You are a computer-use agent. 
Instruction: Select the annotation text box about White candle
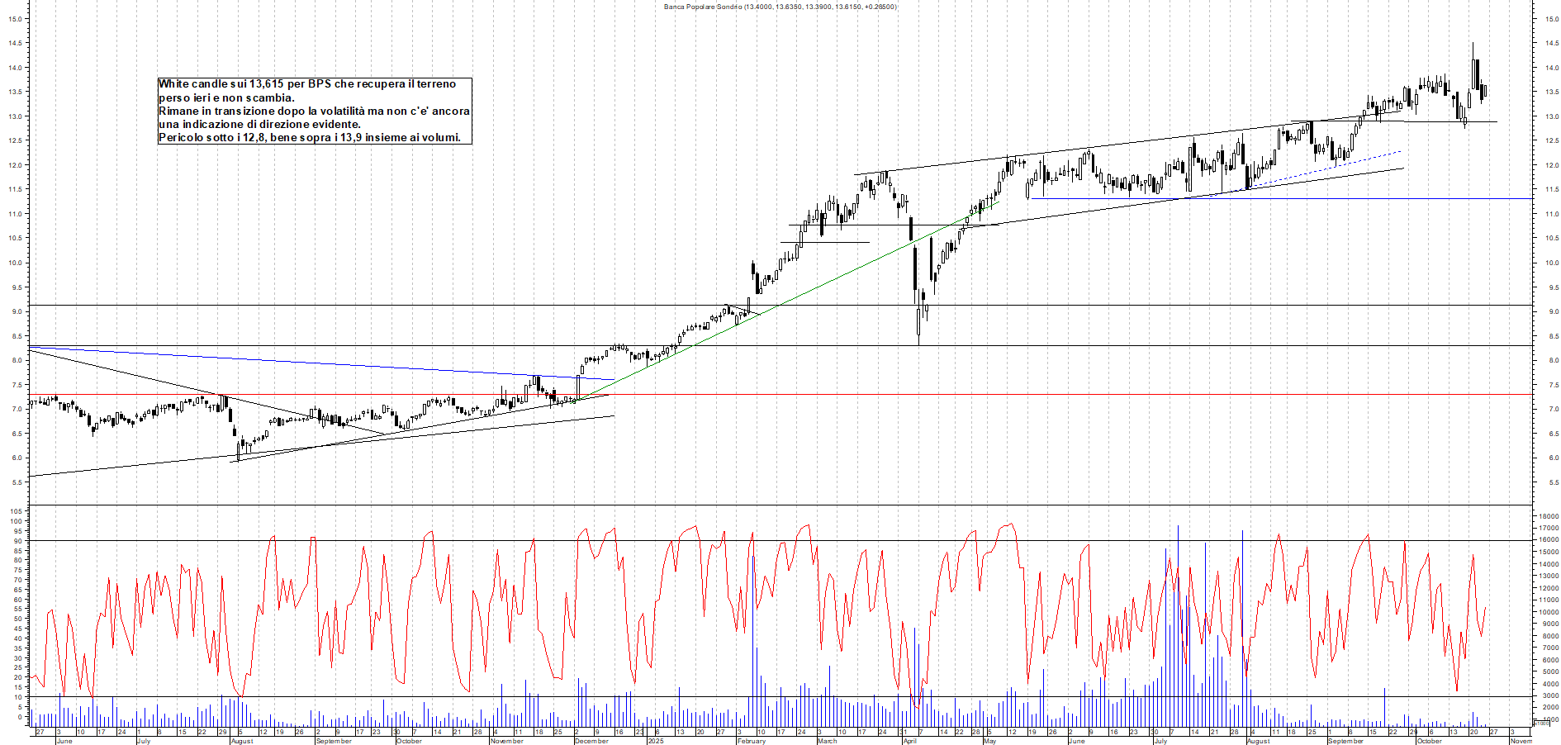coord(312,110)
